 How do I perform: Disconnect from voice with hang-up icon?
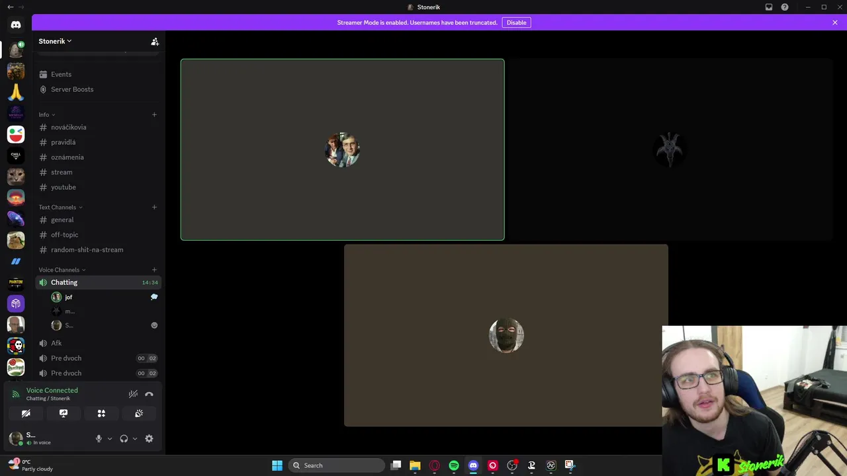[149, 394]
